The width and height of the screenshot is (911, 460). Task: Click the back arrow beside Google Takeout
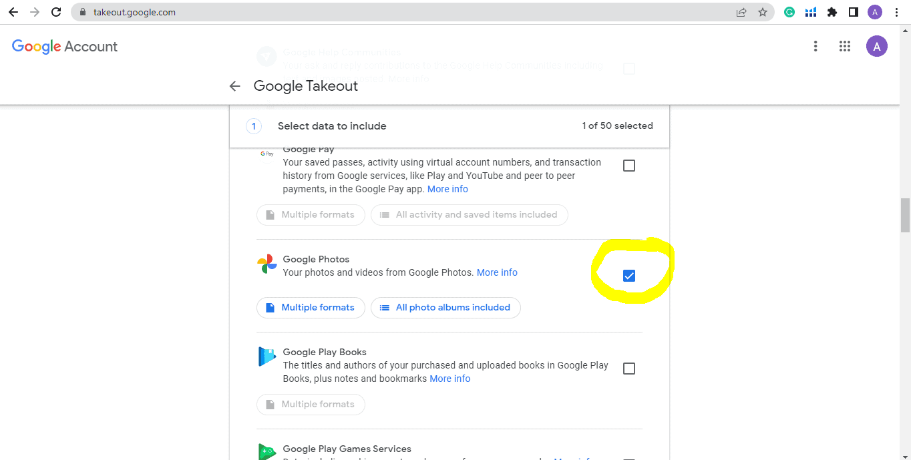pyautogui.click(x=234, y=86)
